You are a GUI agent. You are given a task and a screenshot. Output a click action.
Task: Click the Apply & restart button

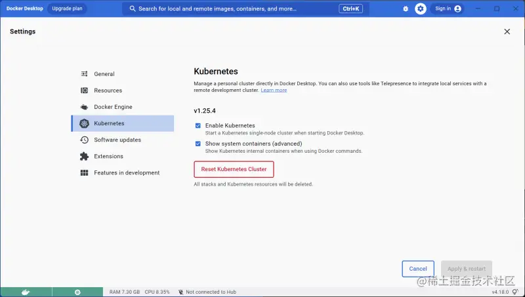pos(467,269)
